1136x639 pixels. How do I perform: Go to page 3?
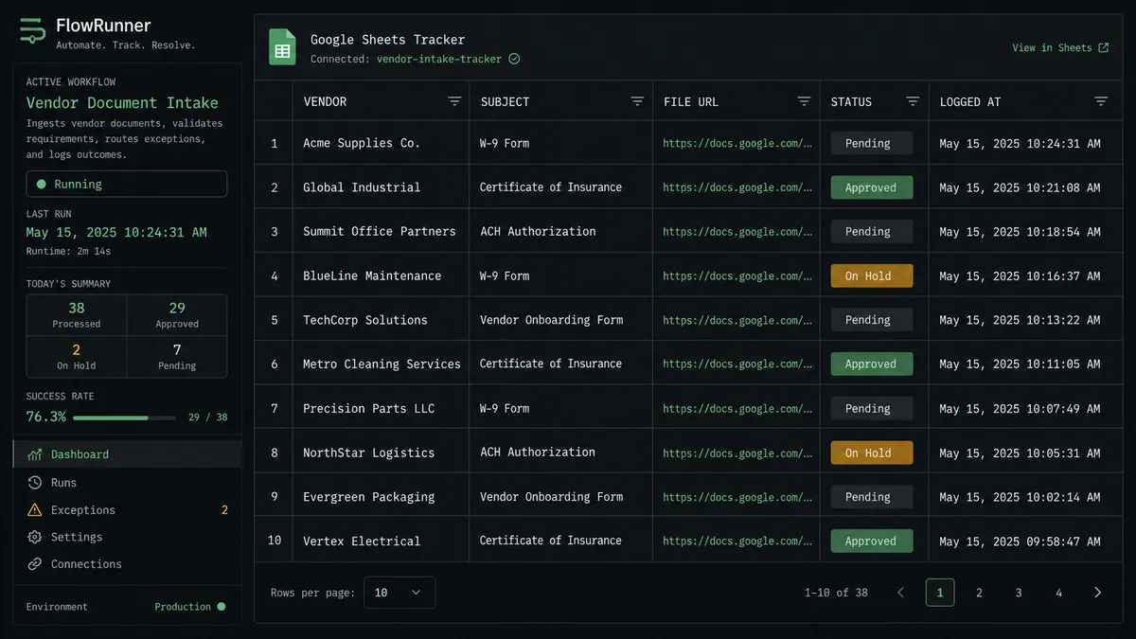pos(1019,593)
